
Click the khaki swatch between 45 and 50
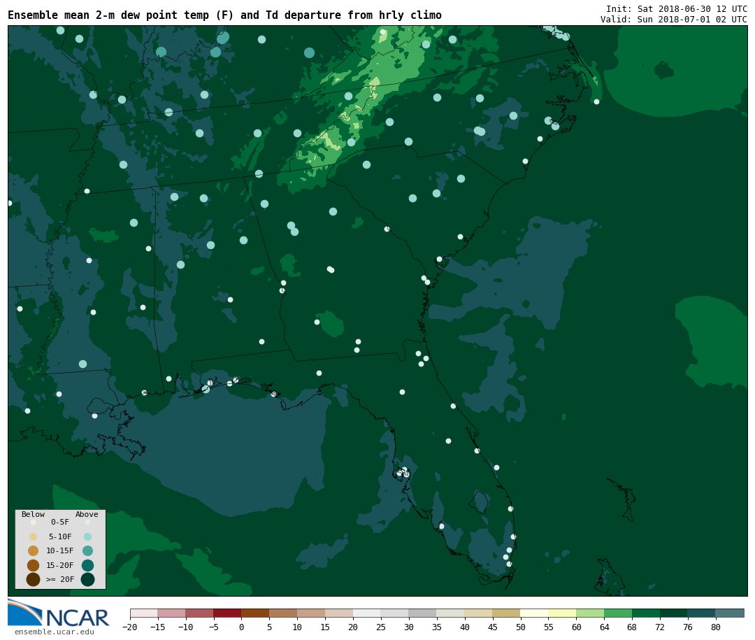[507, 613]
